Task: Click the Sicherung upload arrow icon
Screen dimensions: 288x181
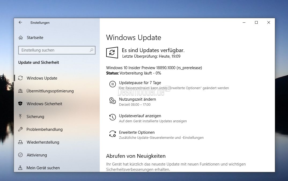Action: [x=20, y=116]
